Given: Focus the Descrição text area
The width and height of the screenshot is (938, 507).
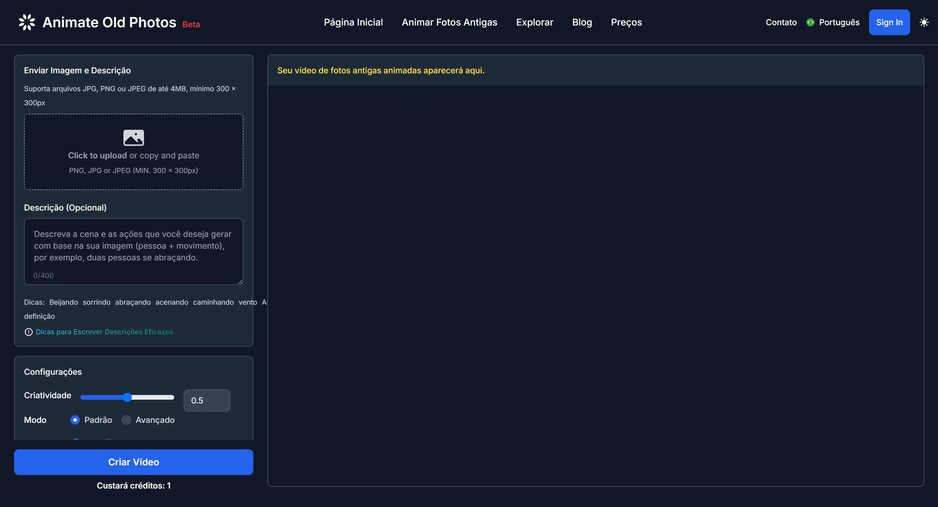Looking at the screenshot, I should [134, 251].
